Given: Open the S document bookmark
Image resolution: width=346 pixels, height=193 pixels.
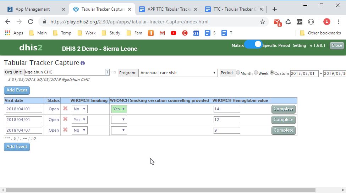Looking at the screenshot, I should 210,33.
